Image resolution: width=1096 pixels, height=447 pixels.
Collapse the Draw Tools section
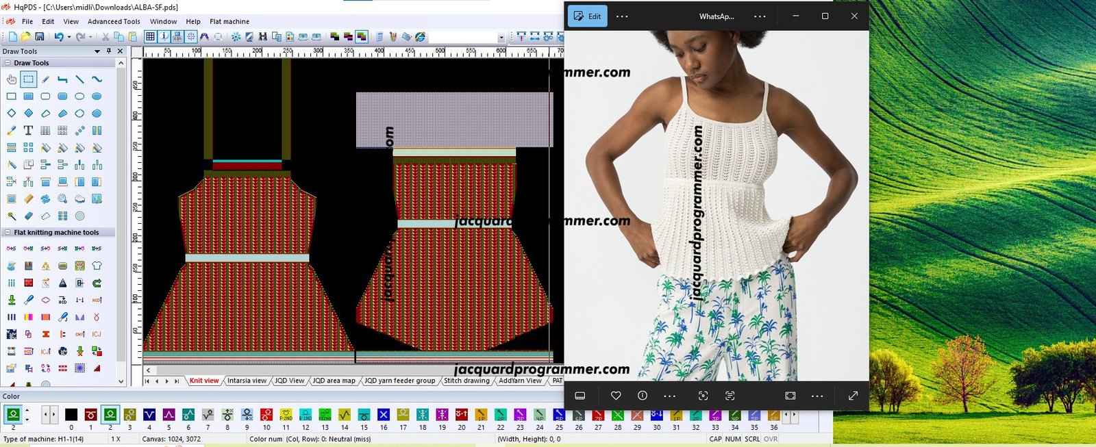tap(8, 63)
